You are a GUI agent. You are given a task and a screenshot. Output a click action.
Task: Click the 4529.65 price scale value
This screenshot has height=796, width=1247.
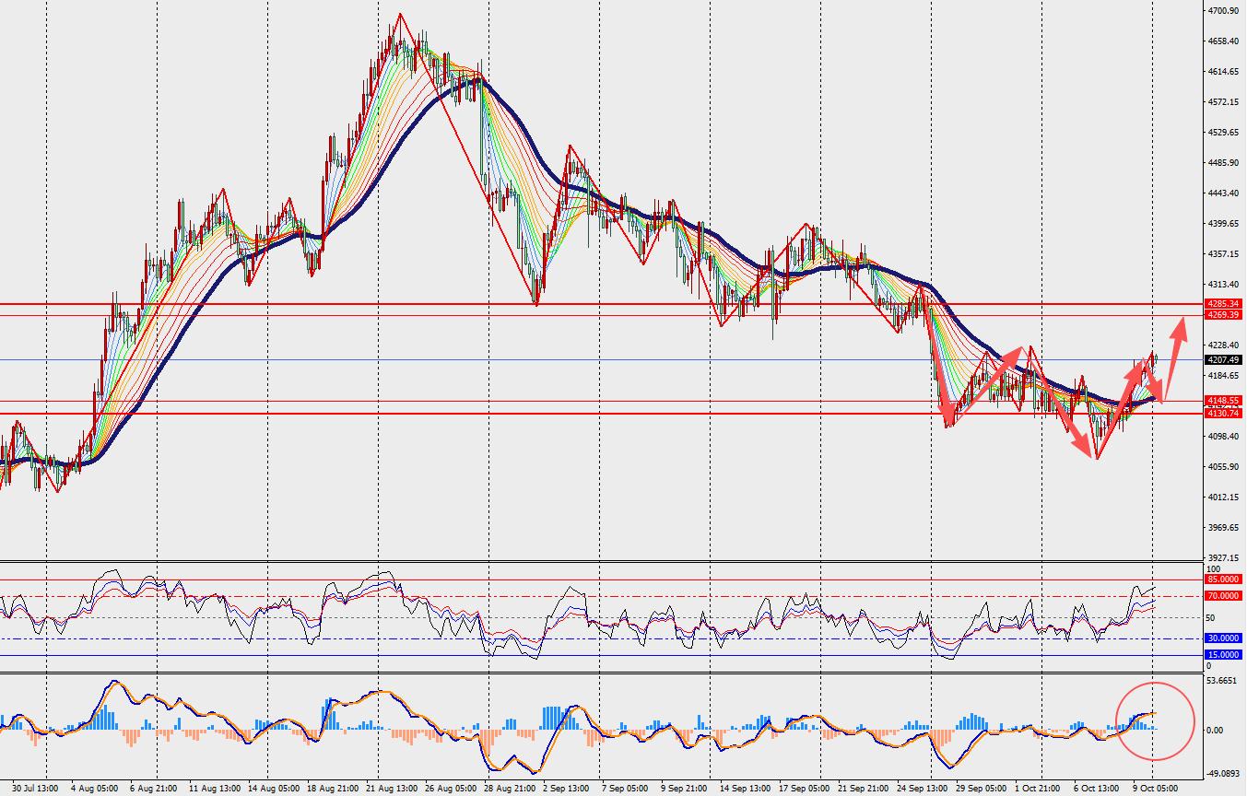point(1223,133)
